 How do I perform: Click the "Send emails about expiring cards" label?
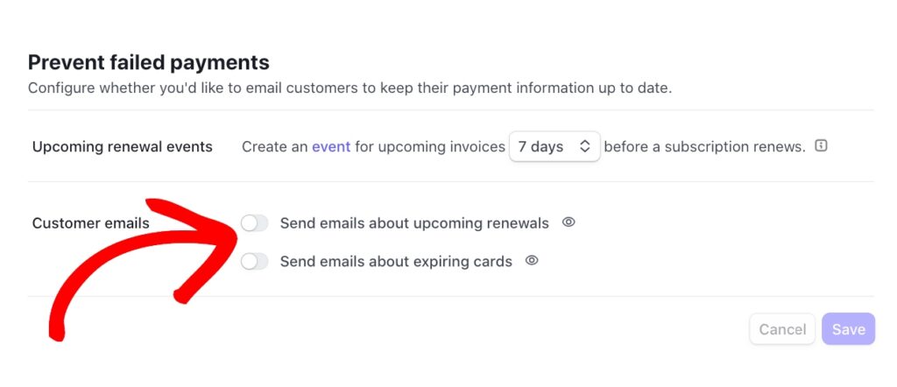(x=396, y=261)
